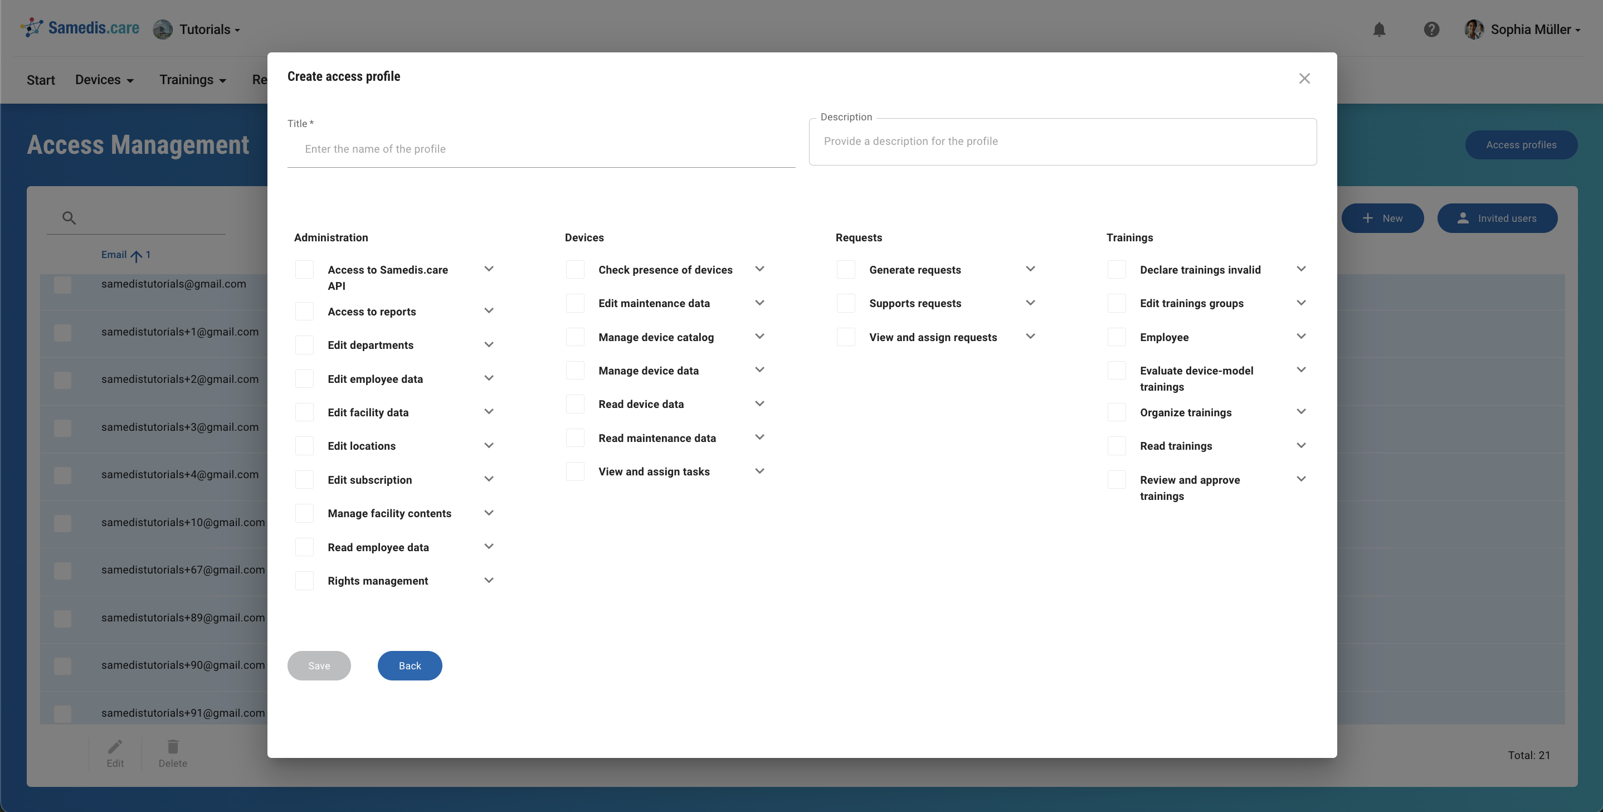Check the Generate requests permission
The image size is (1603, 812).
[x=846, y=269]
